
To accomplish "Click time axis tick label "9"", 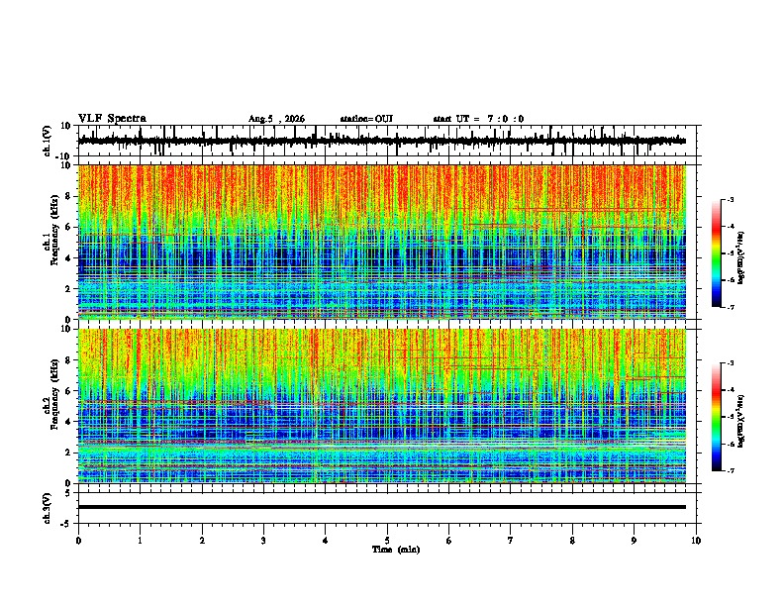I will click(634, 541).
